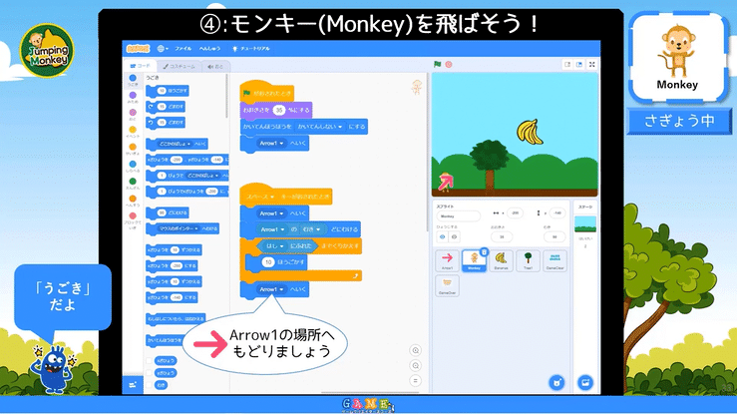Screen dimensions: 737x414
Task: Click the sprite name field Monkey
Action: (459, 216)
